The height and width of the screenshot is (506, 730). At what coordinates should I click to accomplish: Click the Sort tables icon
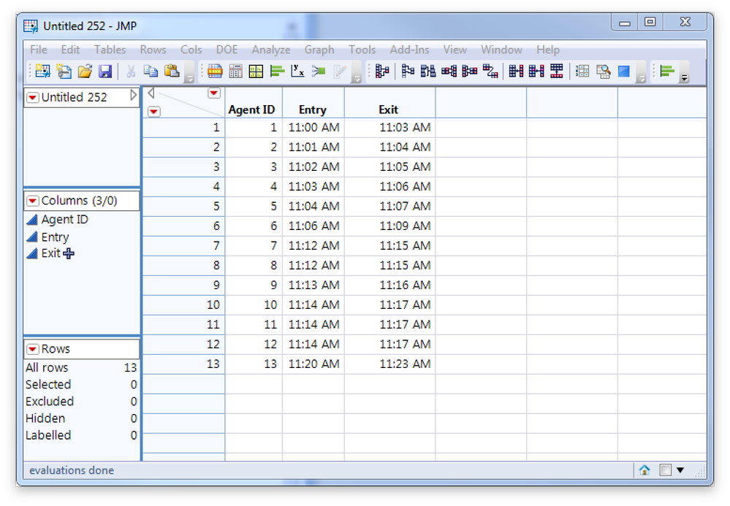pos(428,71)
